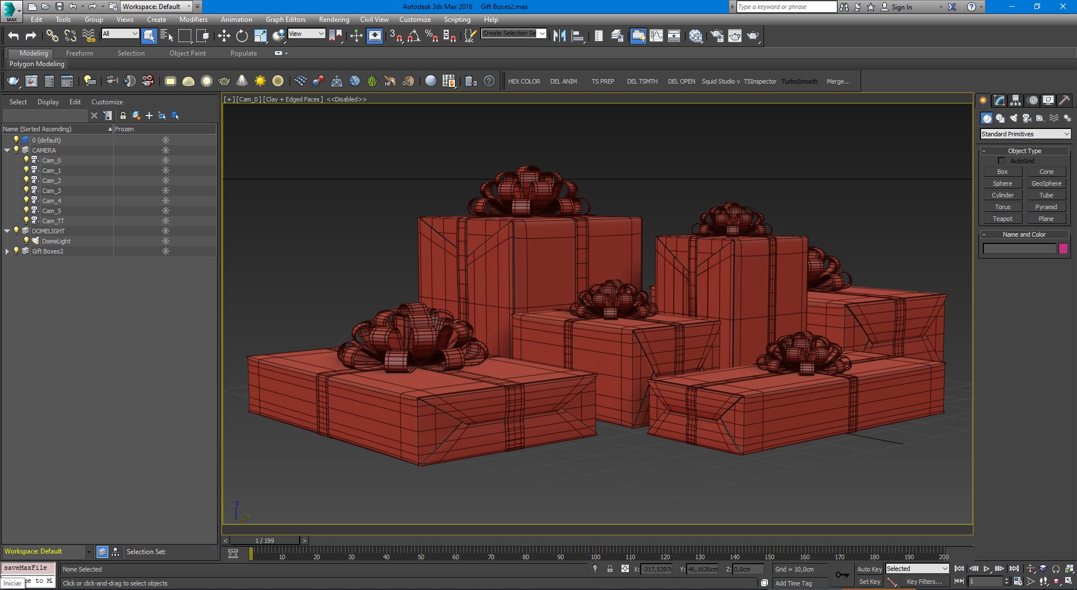Open the Graph Editors menu
The image size is (1077, 590).
coord(286,19)
